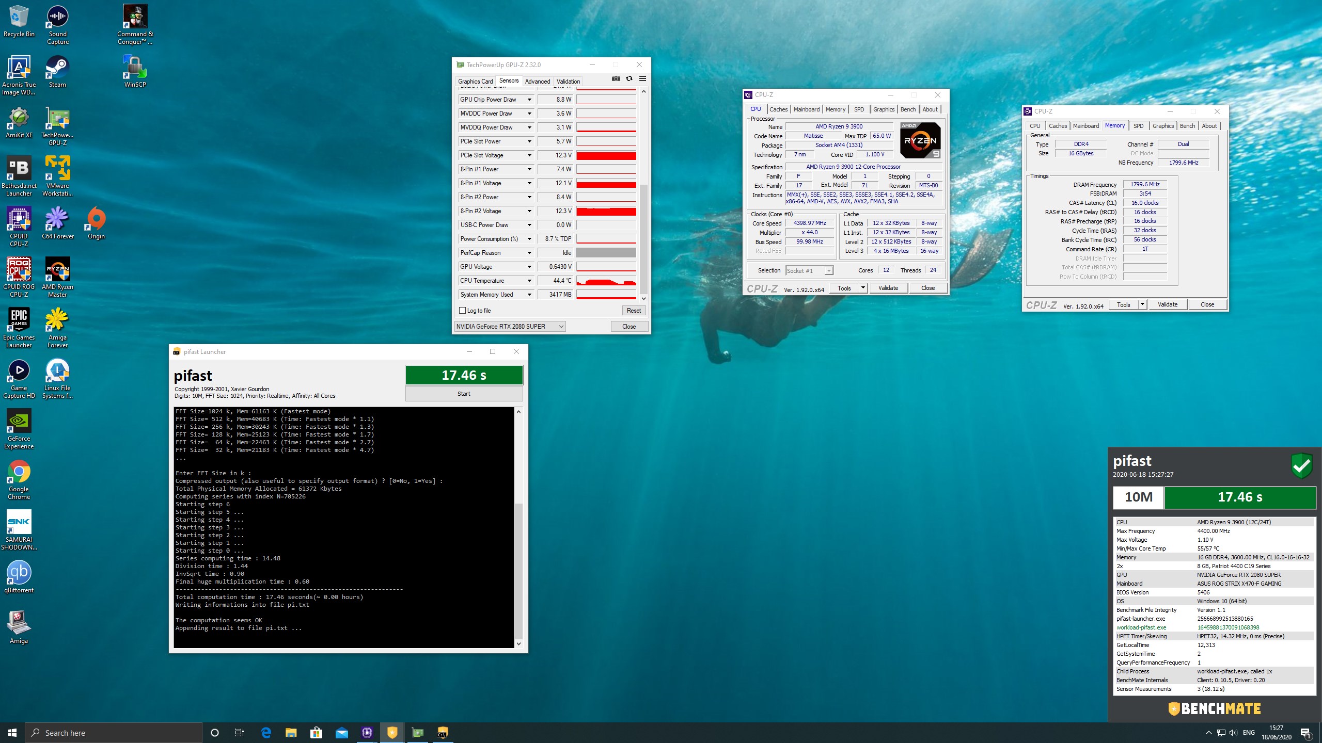Open File Explorer from the taskbar
Viewport: 1322px width, 743px height.
point(291,732)
